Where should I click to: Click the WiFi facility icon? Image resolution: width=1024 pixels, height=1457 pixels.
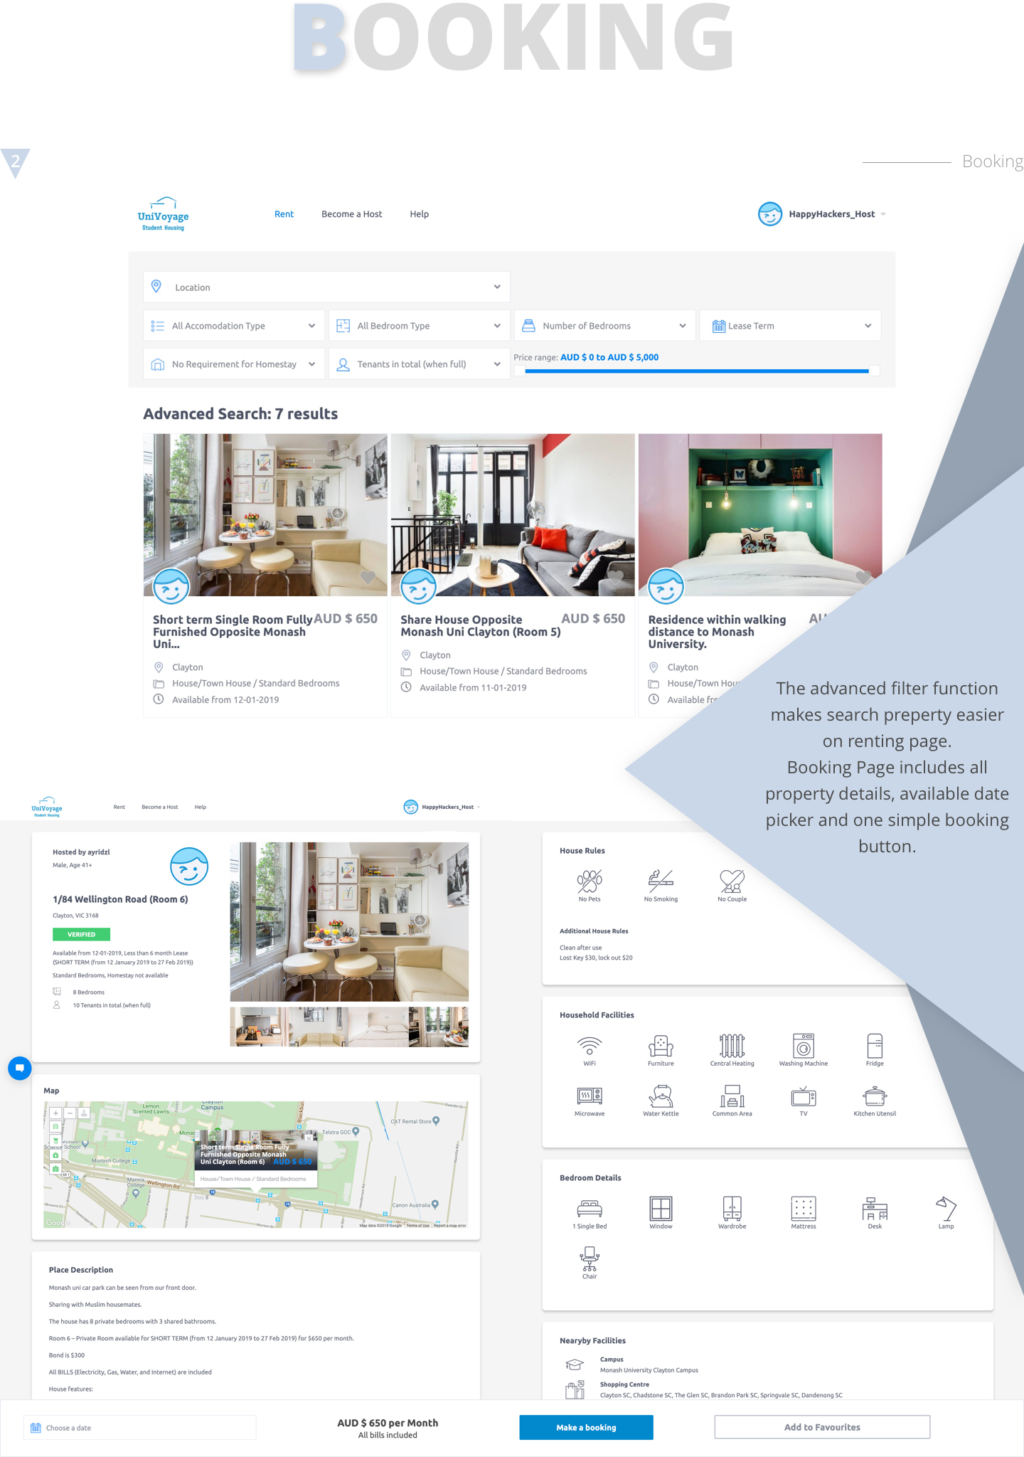589,1046
